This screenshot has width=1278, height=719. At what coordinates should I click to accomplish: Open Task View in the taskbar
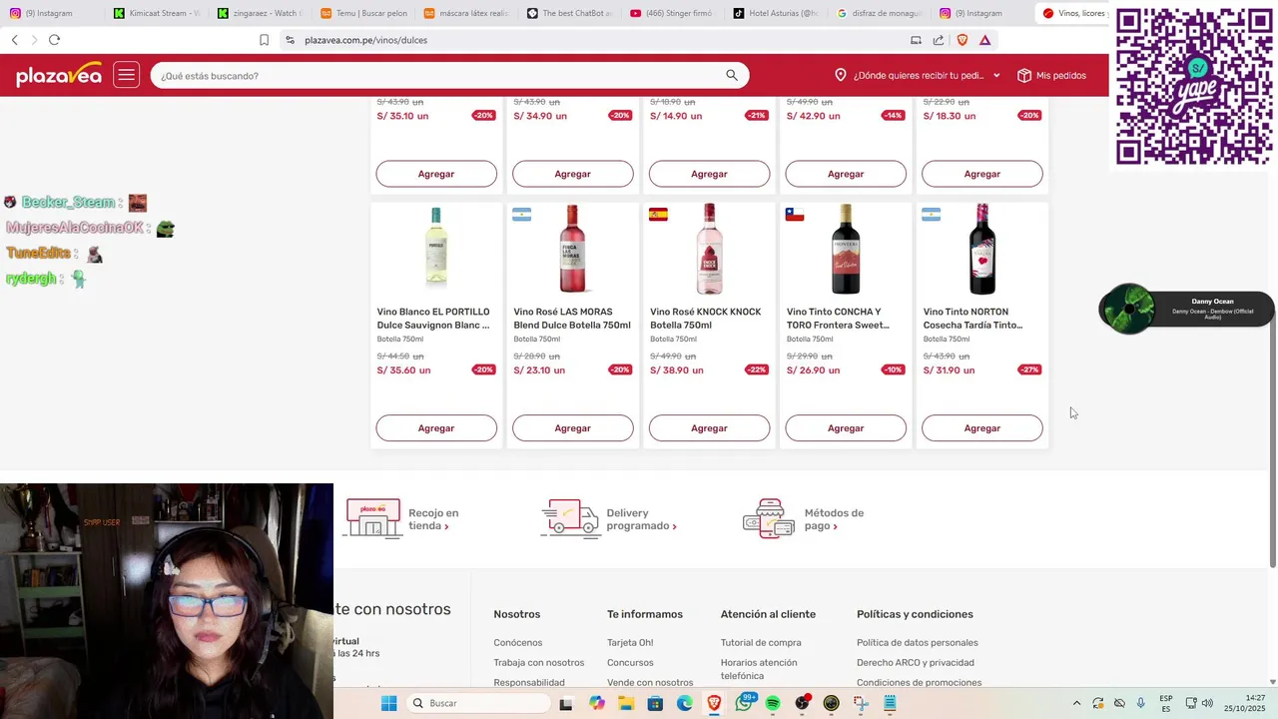click(x=566, y=703)
